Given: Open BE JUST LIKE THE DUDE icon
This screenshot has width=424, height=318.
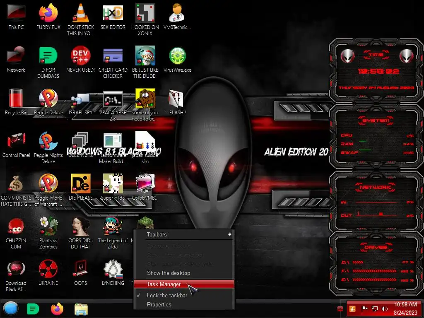Looking at the screenshot, I should (145, 55).
